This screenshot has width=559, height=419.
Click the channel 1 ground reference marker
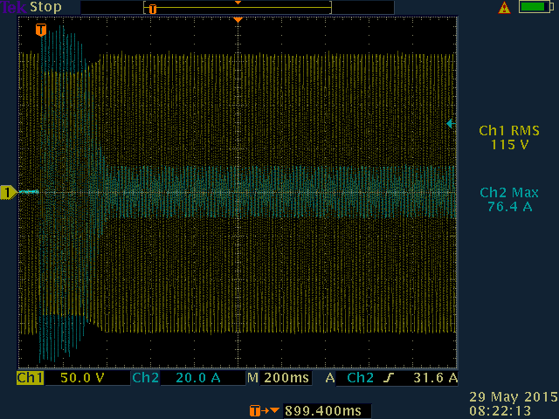point(8,192)
